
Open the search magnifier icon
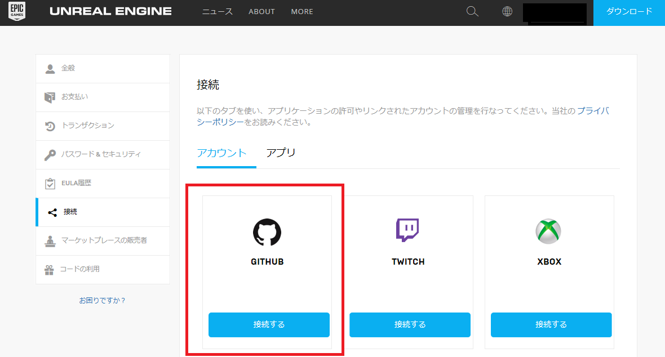pyautogui.click(x=472, y=11)
